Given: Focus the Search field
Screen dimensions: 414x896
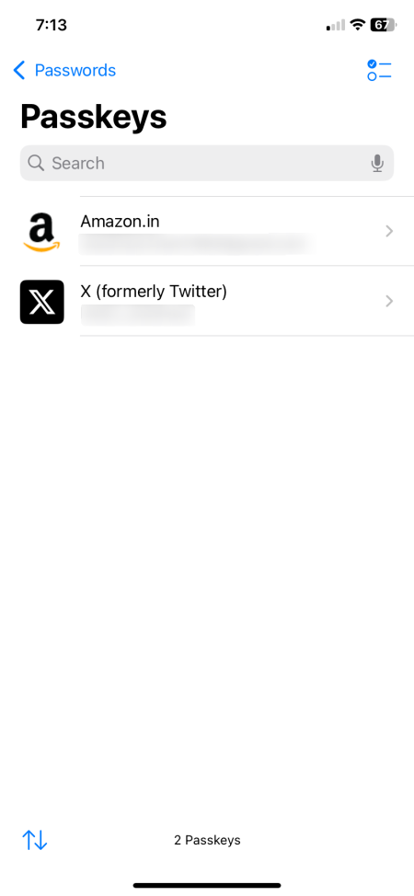Looking at the screenshot, I should coord(207,163).
